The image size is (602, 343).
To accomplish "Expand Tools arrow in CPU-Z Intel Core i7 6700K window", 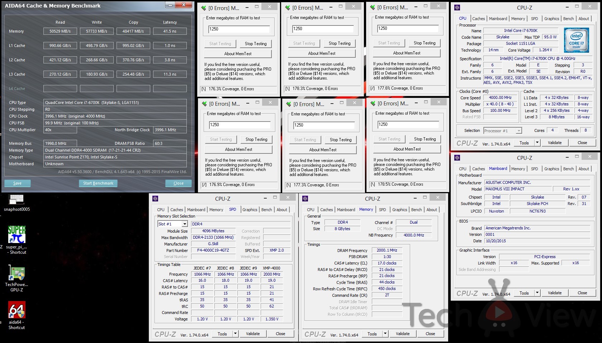I will 537,143.
